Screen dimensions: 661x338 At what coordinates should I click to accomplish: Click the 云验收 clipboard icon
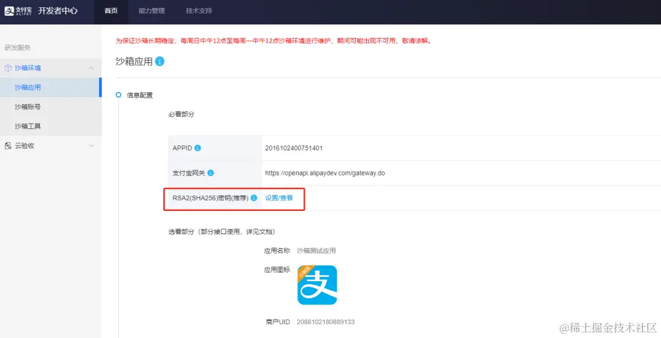click(x=8, y=145)
